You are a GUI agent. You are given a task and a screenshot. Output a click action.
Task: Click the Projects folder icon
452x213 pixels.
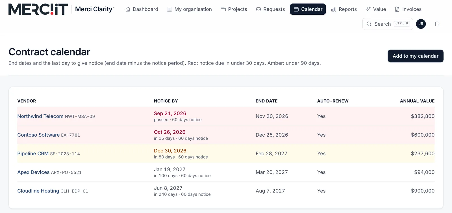(x=223, y=9)
